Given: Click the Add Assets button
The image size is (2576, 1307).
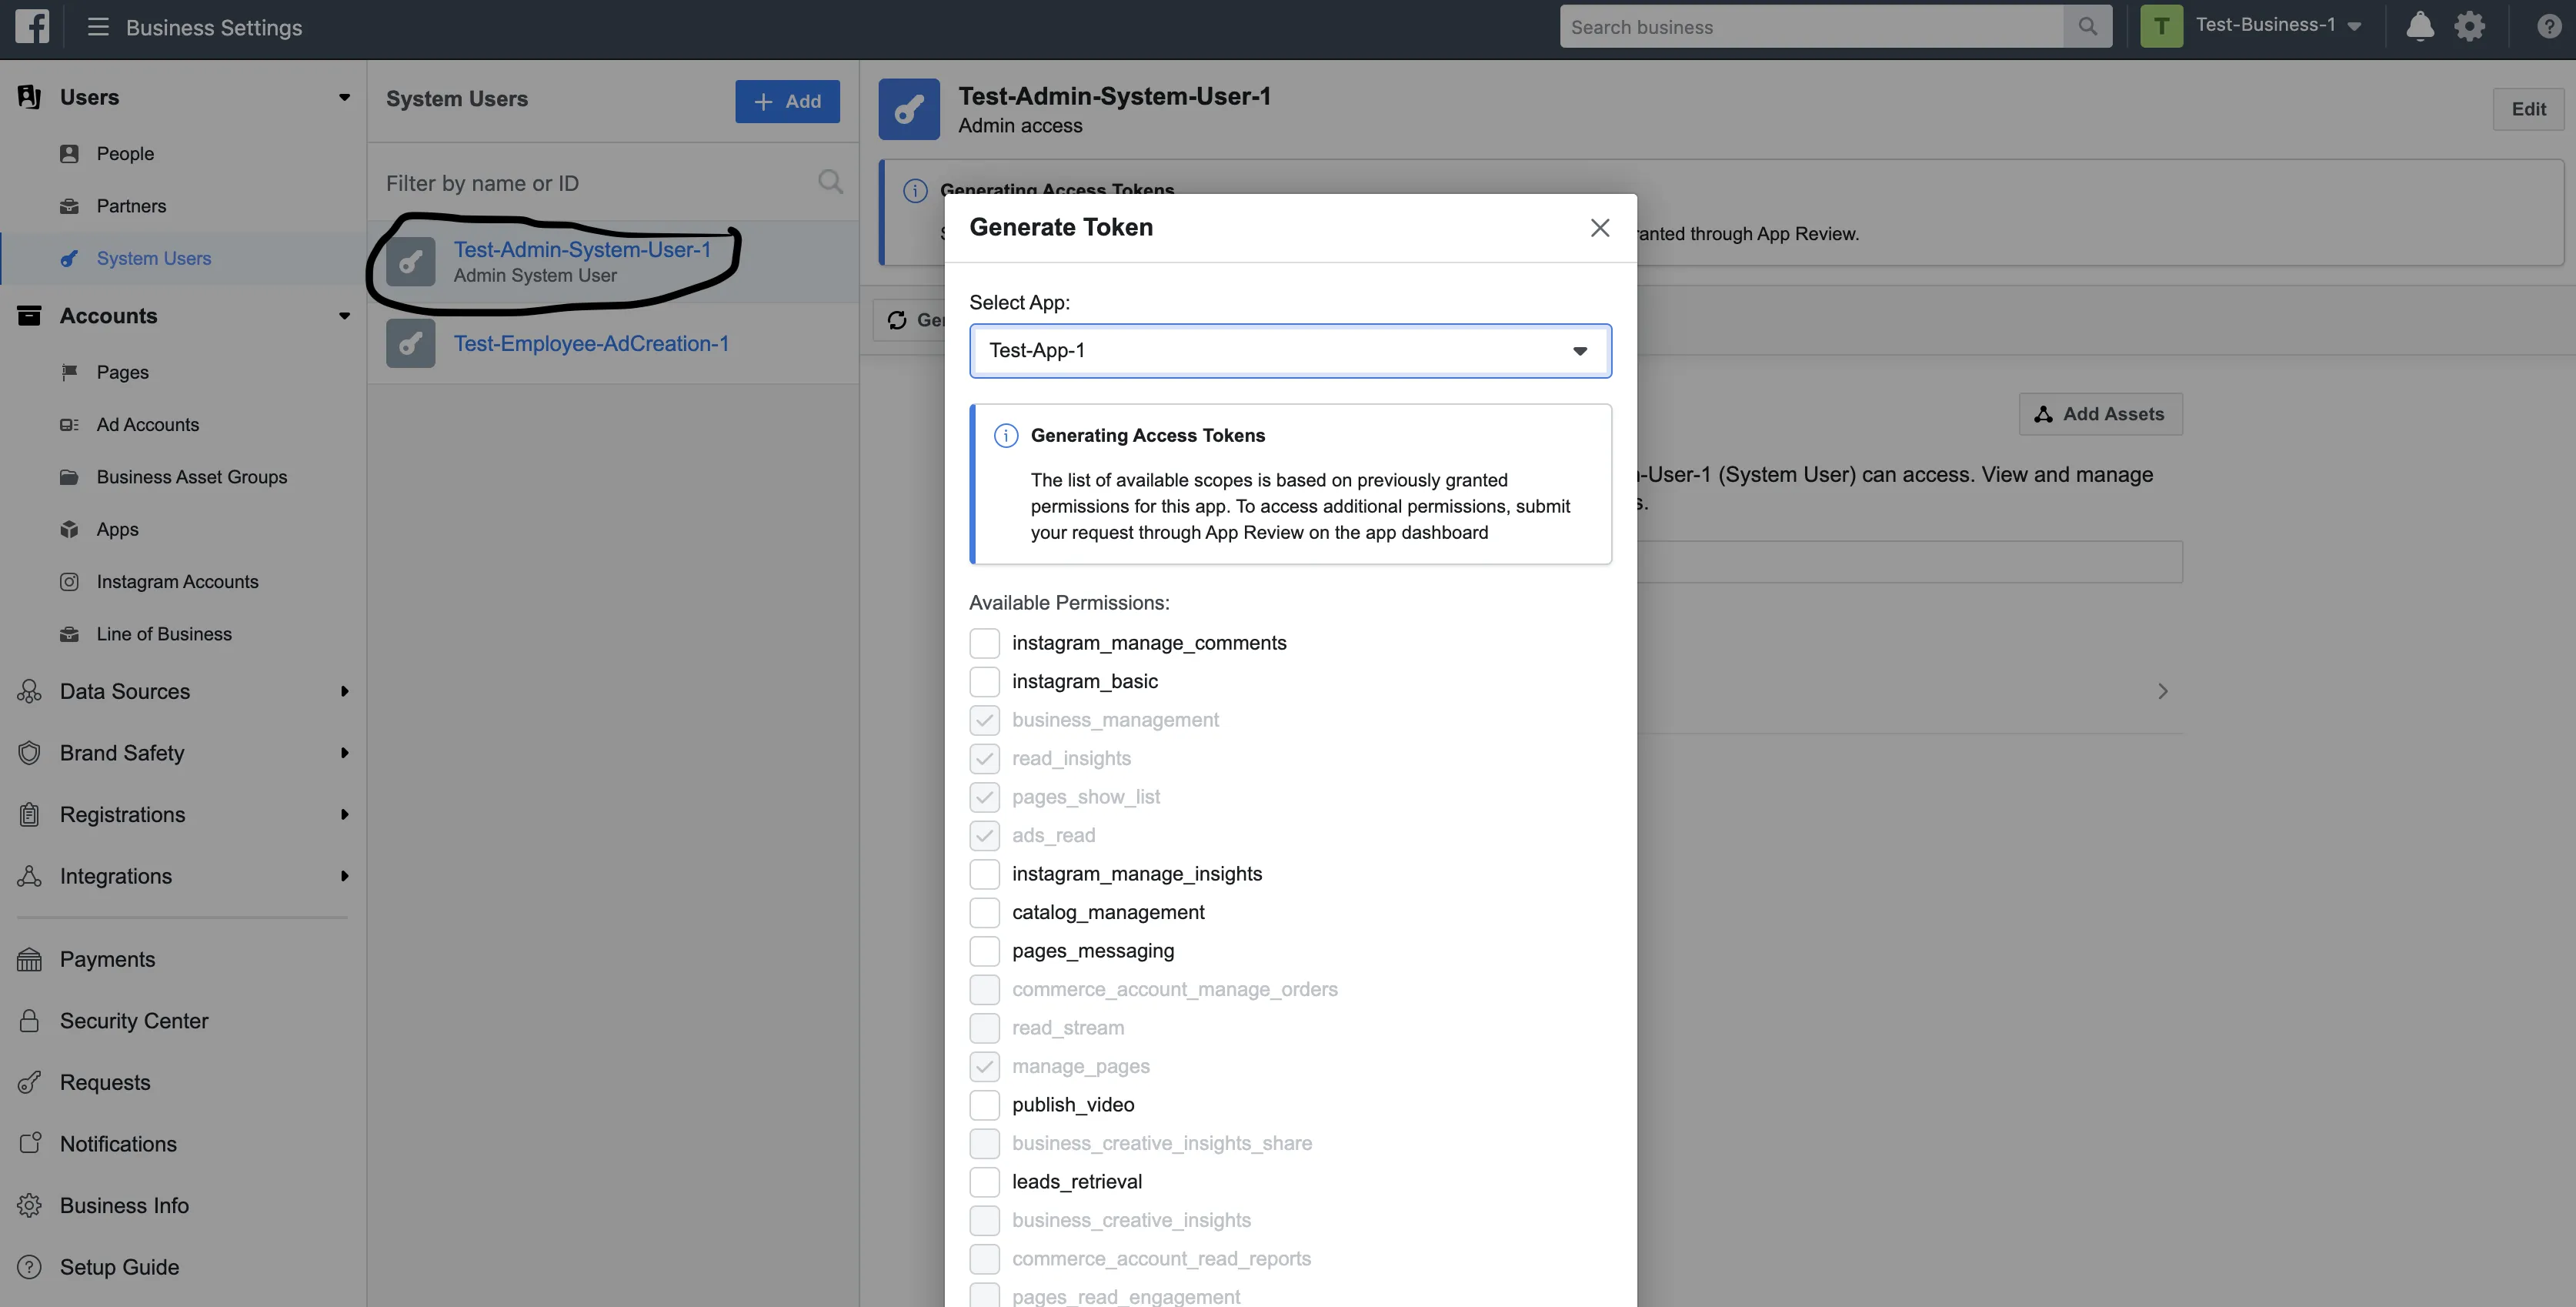Looking at the screenshot, I should [x=2100, y=414].
